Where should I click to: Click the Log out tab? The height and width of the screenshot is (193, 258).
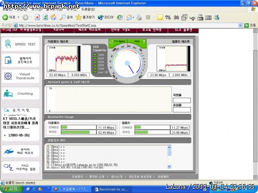click(x=10, y=30)
